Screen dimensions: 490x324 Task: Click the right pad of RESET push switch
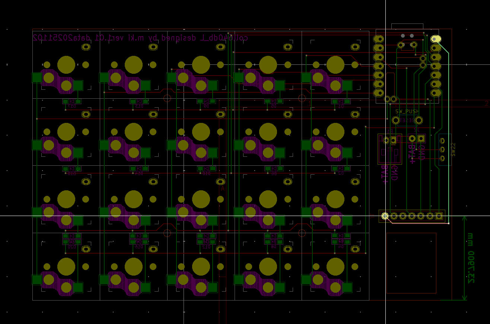[x=419, y=120]
